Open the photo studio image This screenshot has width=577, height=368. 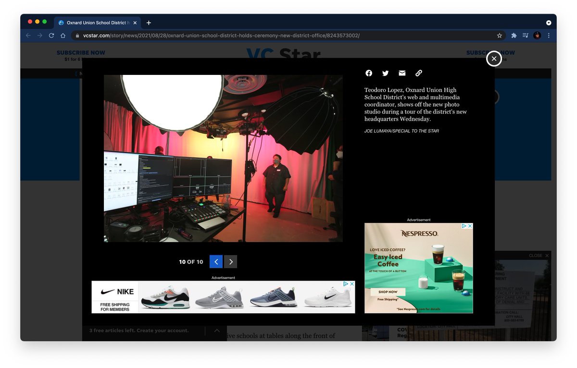[x=223, y=158]
